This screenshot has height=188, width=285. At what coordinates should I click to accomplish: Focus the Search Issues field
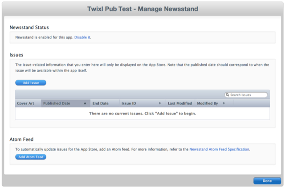pos(246,95)
